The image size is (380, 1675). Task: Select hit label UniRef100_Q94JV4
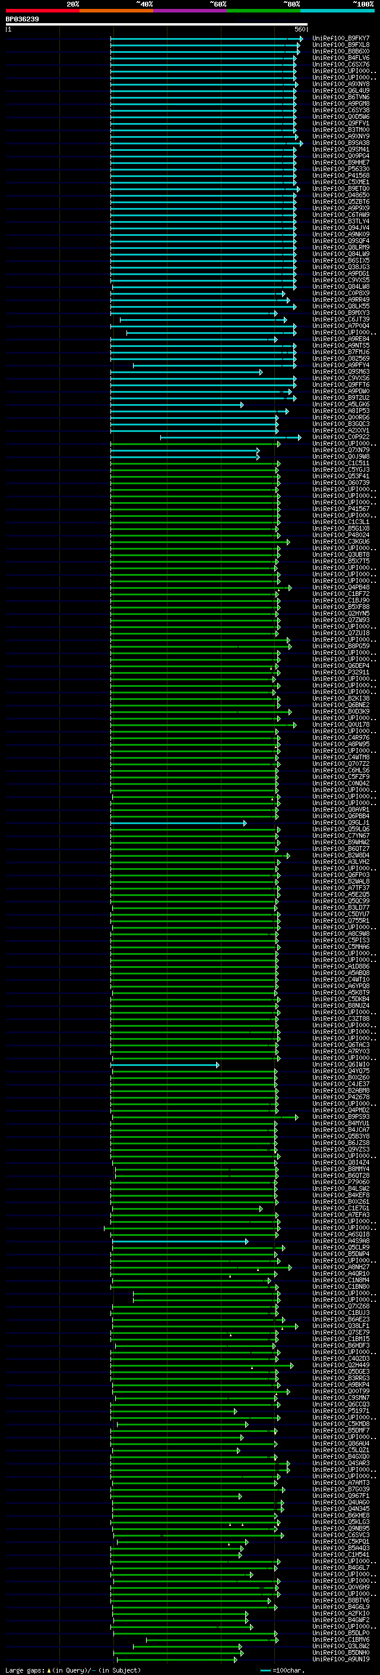point(341,228)
